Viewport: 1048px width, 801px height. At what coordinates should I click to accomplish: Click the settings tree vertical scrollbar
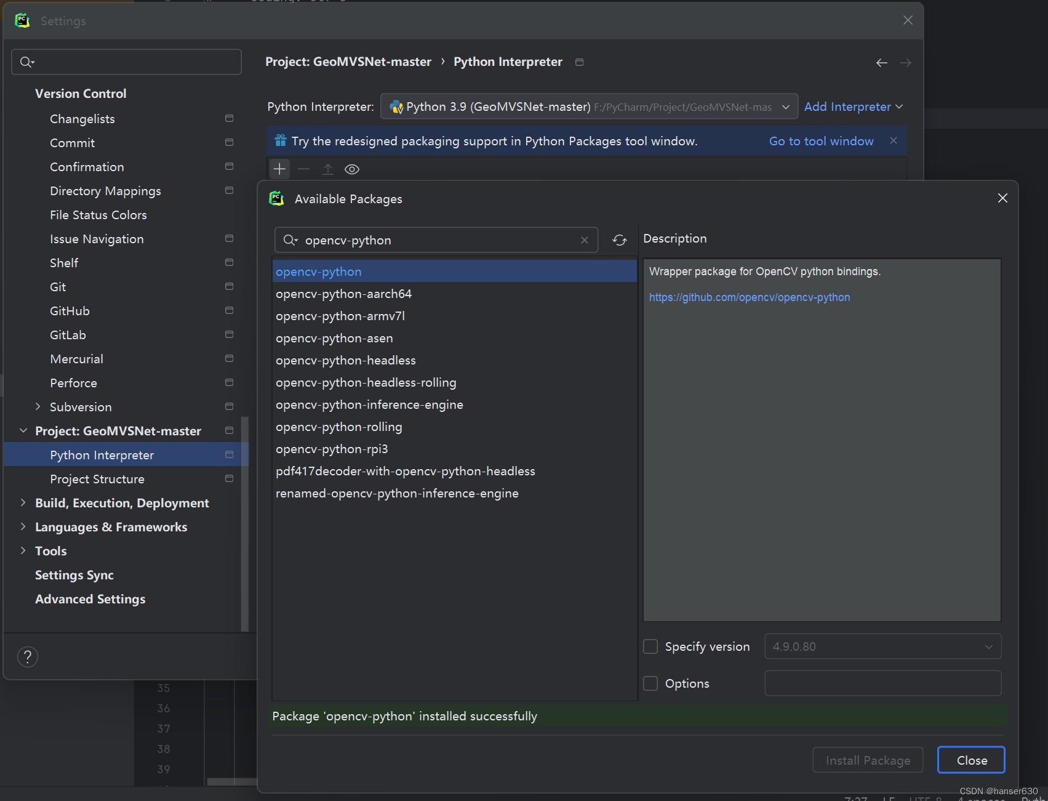[x=245, y=523]
